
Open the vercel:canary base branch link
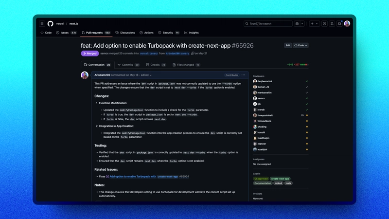(x=149, y=54)
